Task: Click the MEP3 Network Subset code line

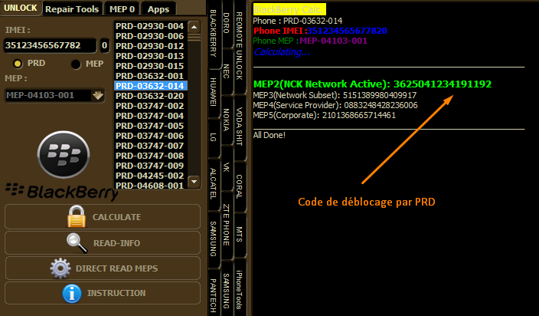Action: [x=335, y=95]
